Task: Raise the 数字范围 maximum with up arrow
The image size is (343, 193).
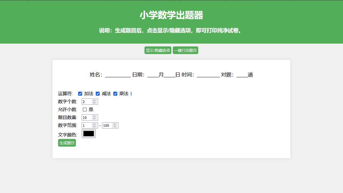Action: 115,124
